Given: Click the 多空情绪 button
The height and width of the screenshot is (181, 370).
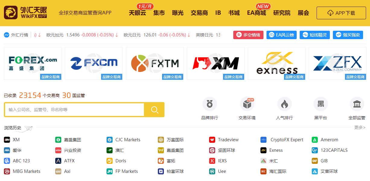Looking at the screenshot, I should [248, 35].
